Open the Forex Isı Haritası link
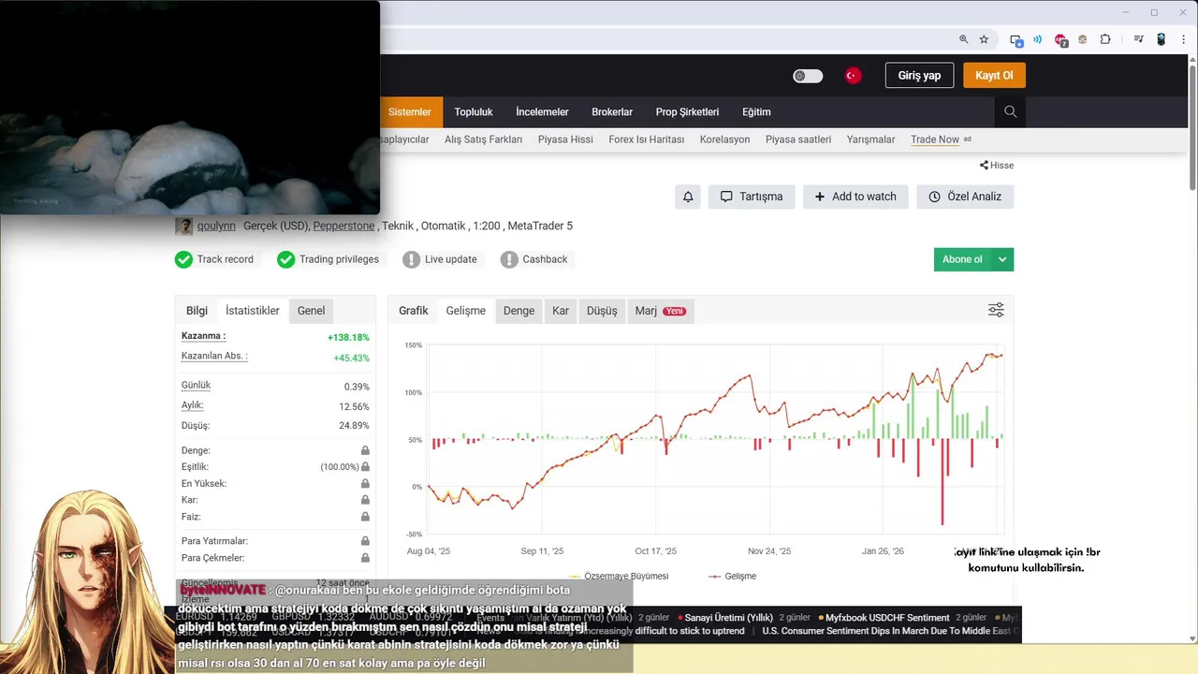Viewport: 1198px width, 674px height. click(x=647, y=139)
